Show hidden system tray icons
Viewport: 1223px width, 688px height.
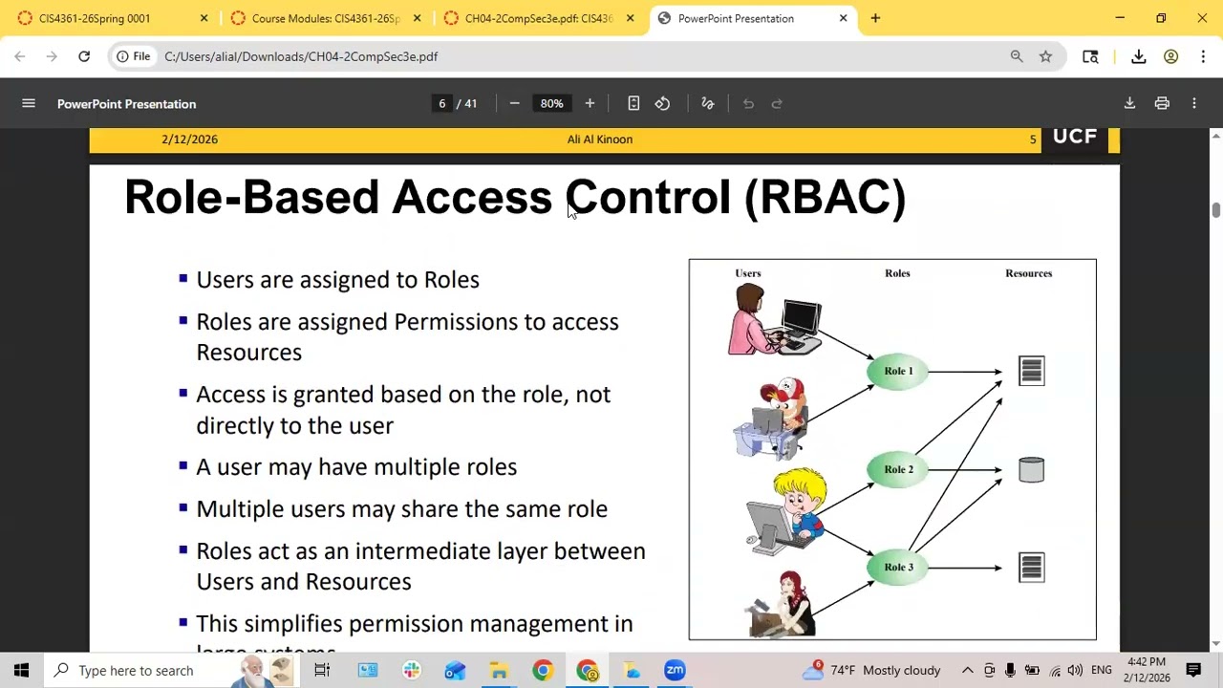(967, 670)
